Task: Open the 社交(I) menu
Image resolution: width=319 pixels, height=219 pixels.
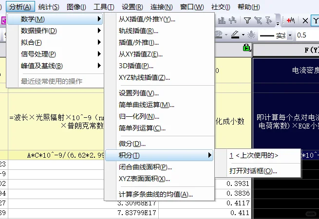Action: click(221, 7)
